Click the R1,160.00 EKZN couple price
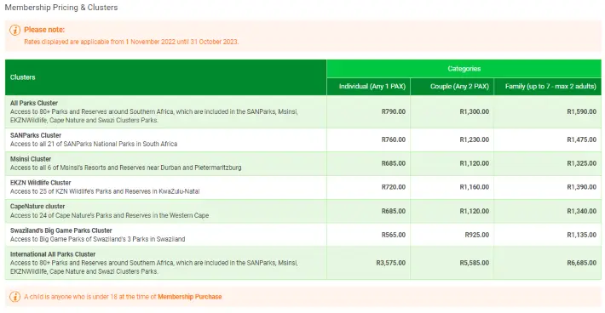The width and height of the screenshot is (605, 313). click(x=474, y=187)
